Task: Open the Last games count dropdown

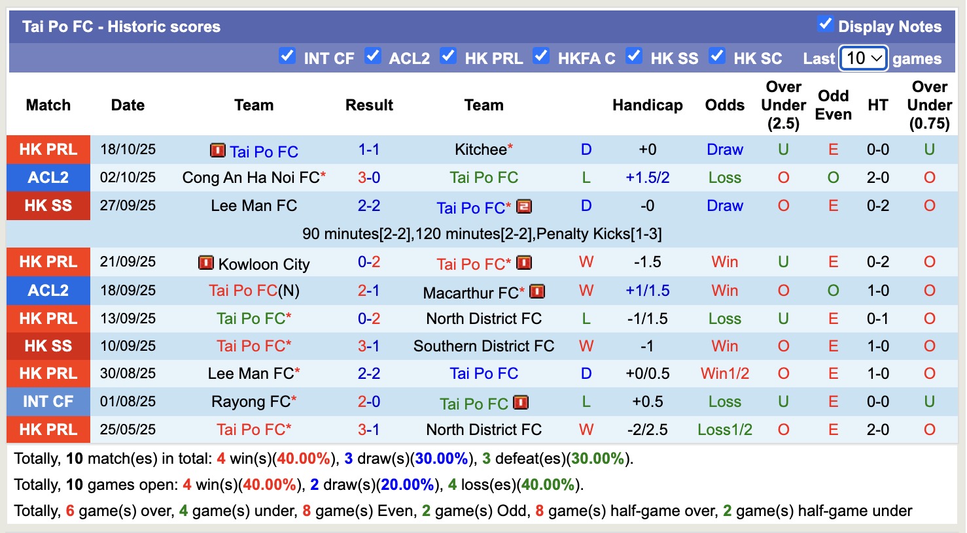Action: point(862,58)
